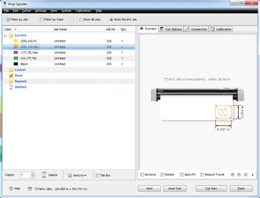Open the Help menu in menu bar
This screenshot has height=198, width=260.
pos(99,11)
